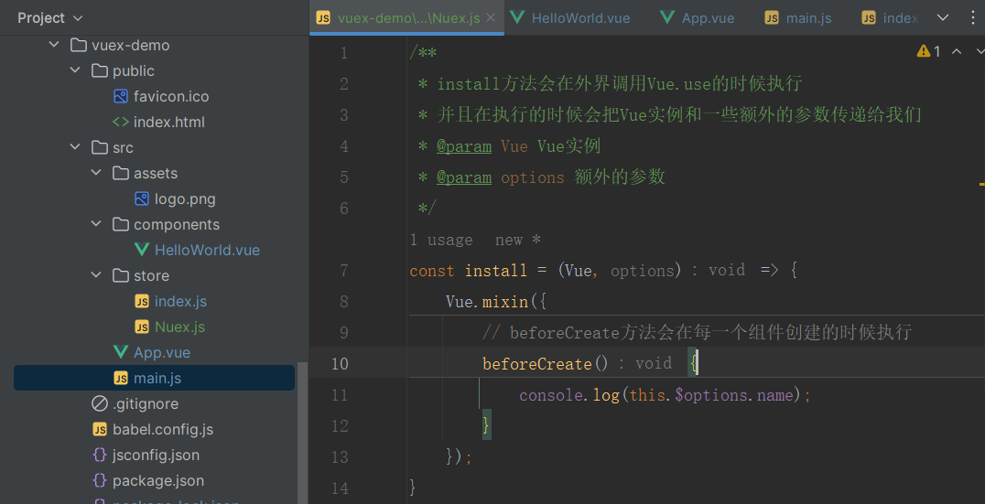Click the assets folder icon
Viewport: 985px width, 504px height.
[x=121, y=173]
